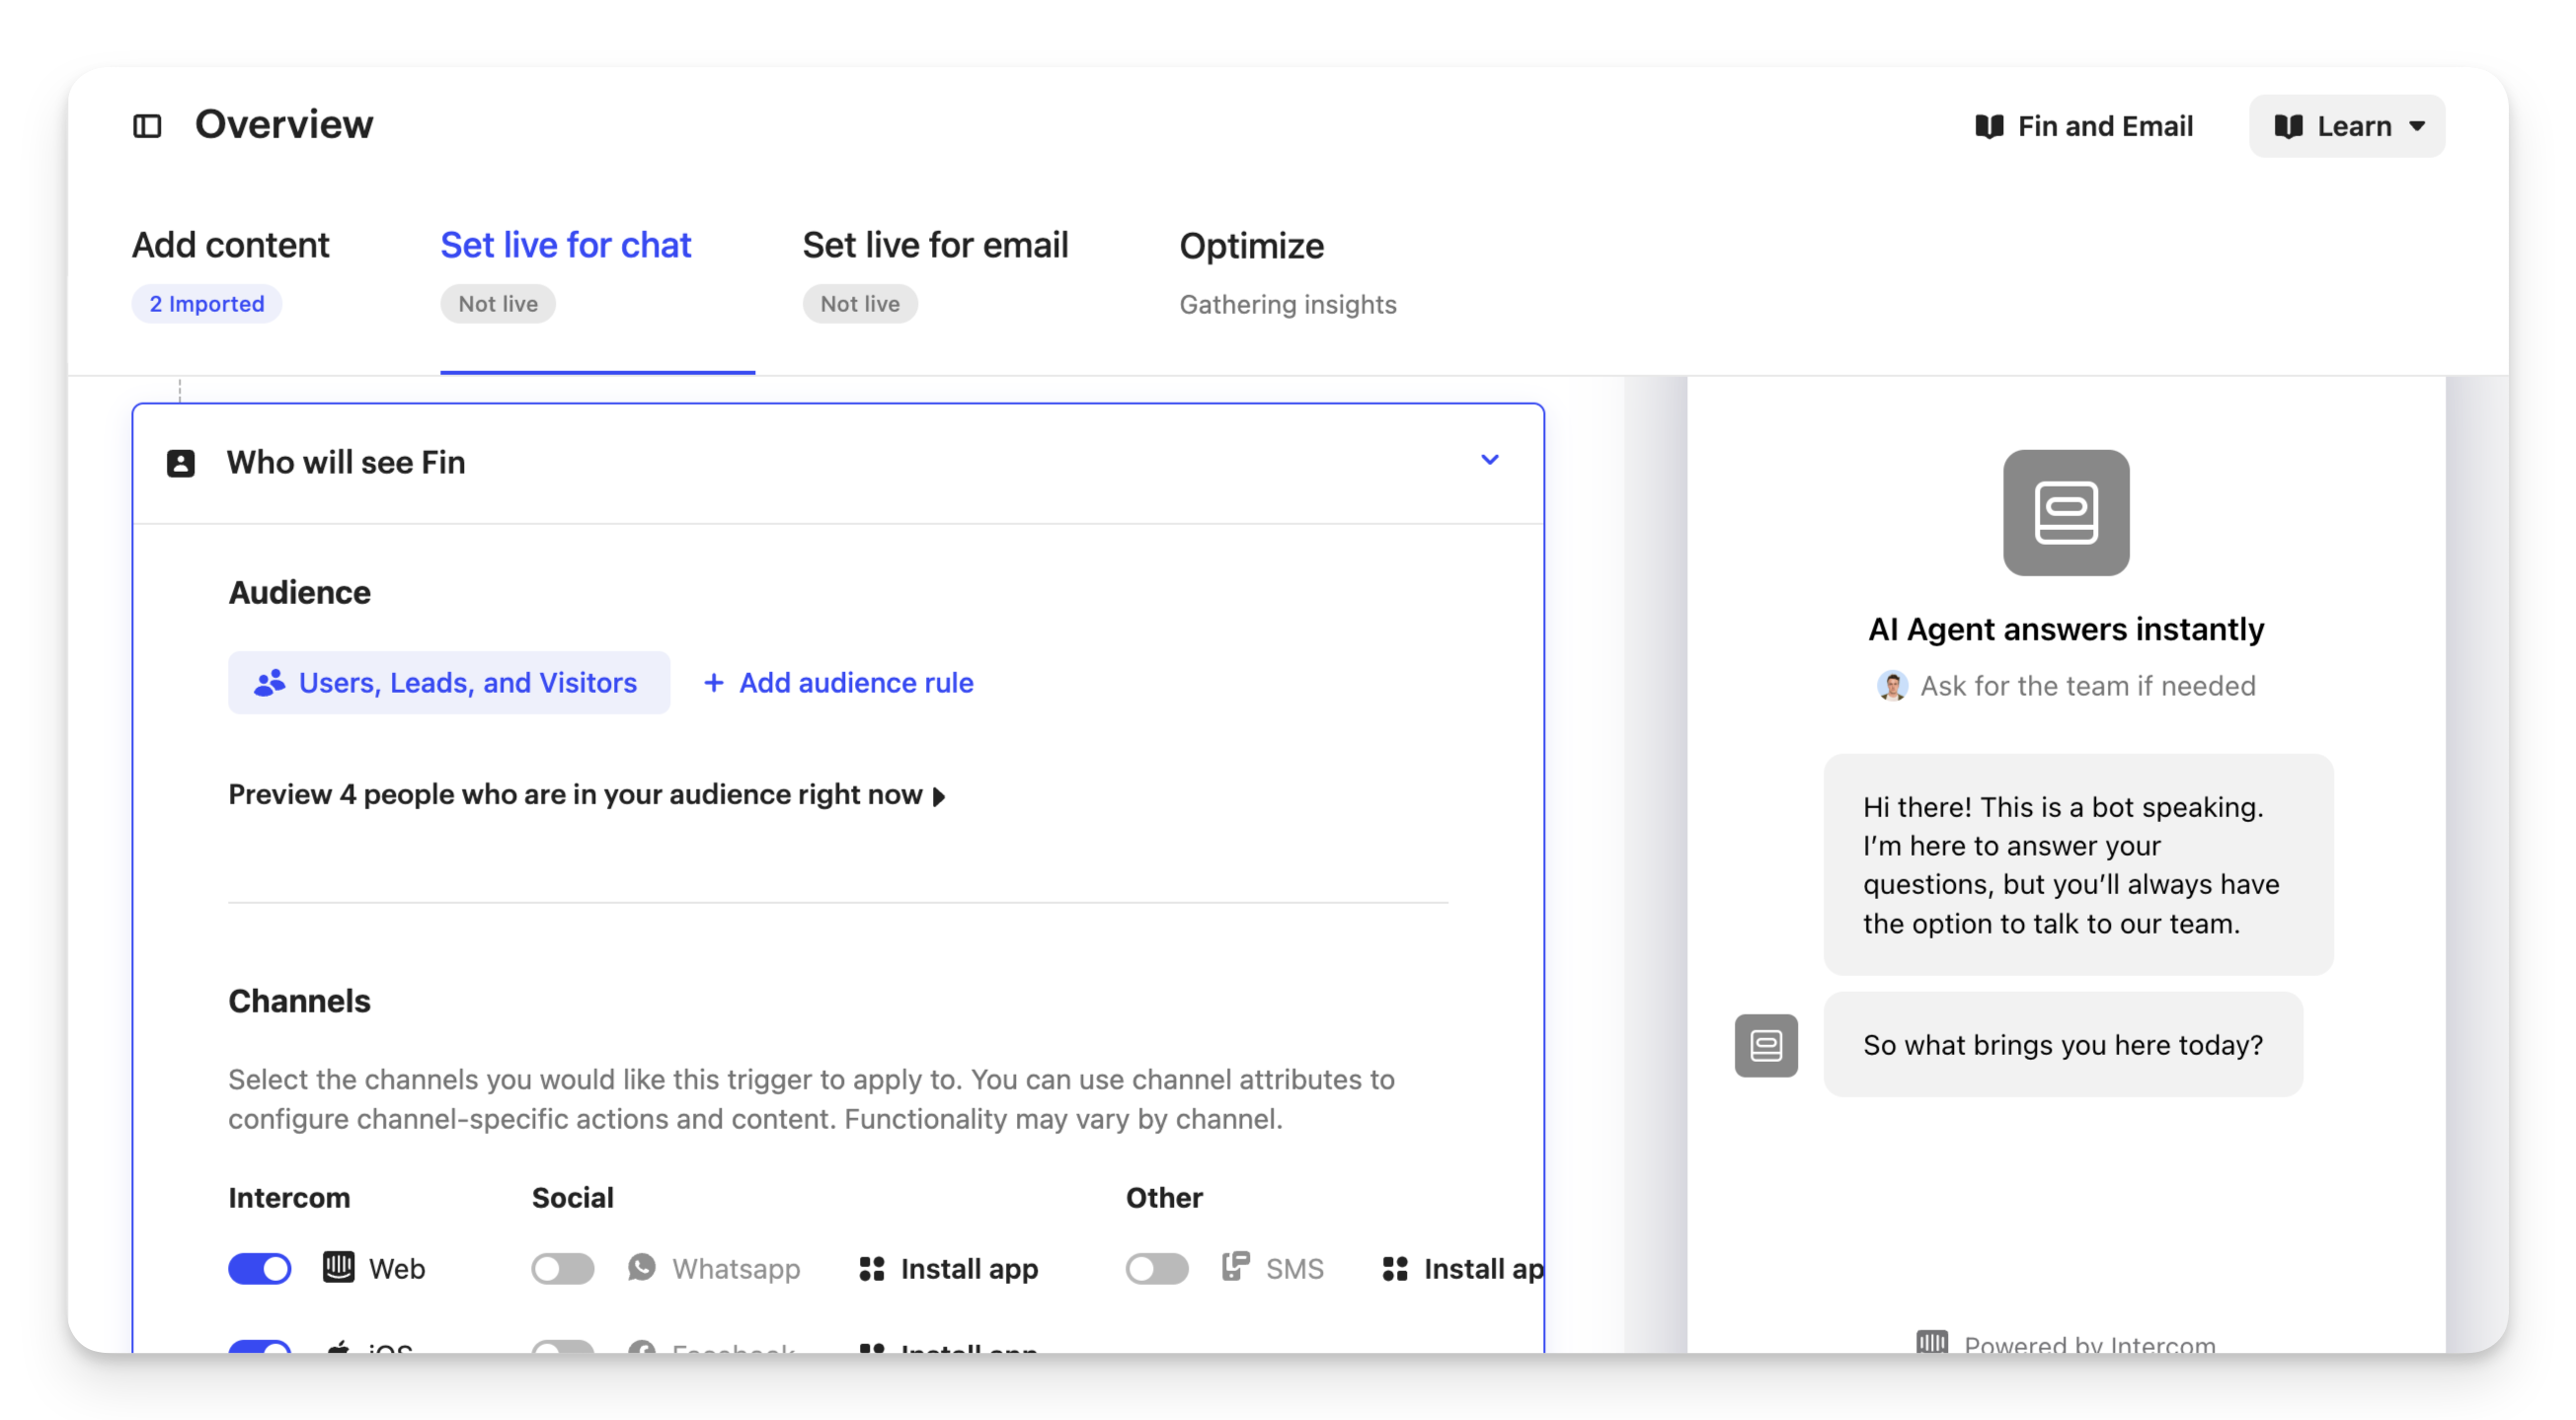
Task: Enable the Whatsapp channel toggle
Action: click(x=563, y=1268)
